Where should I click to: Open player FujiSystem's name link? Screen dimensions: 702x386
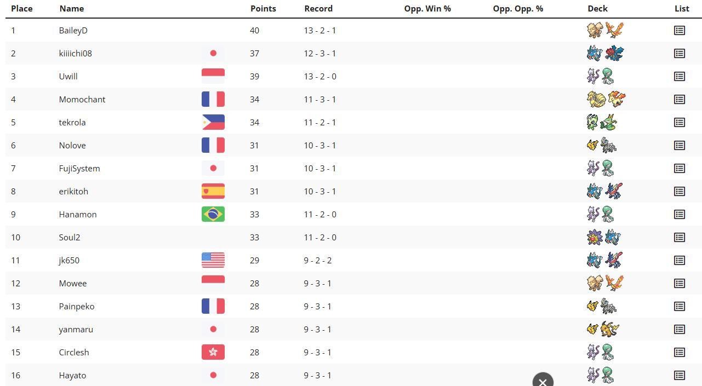(x=79, y=169)
